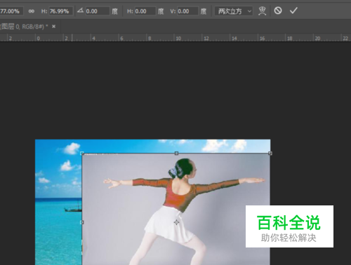
Task: Set rotation angle field value 0.00
Action: click(x=97, y=11)
